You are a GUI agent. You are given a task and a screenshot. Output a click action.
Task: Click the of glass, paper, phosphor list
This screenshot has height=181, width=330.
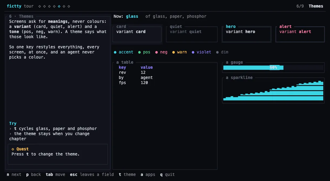176,16
